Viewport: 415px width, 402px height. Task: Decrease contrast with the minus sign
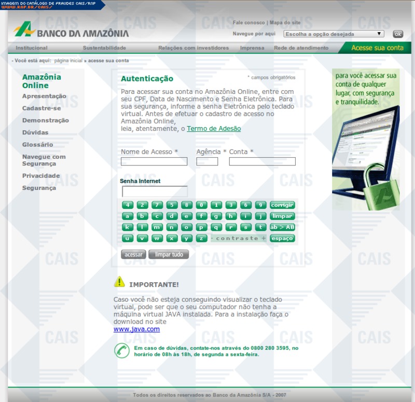click(212, 239)
